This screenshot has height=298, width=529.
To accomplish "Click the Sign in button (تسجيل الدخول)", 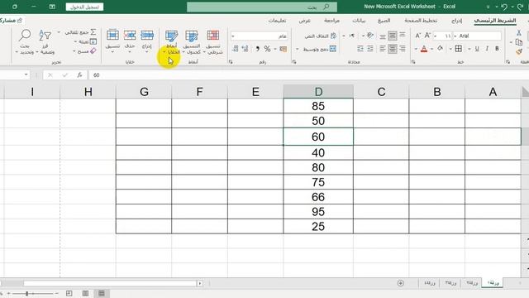I will pyautogui.click(x=84, y=7).
